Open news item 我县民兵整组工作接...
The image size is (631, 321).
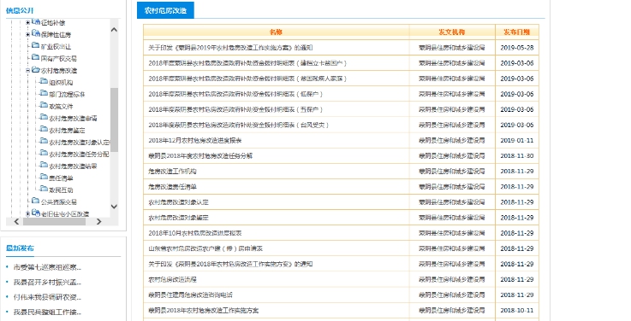(47, 312)
